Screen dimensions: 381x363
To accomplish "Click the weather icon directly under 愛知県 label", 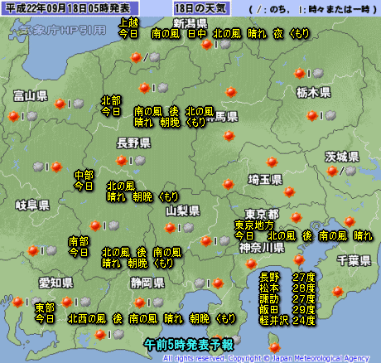I will (x=76, y=302).
